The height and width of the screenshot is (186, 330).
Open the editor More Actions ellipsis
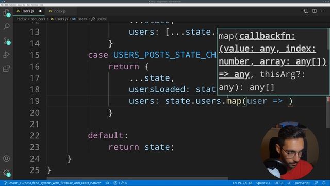[323, 11]
